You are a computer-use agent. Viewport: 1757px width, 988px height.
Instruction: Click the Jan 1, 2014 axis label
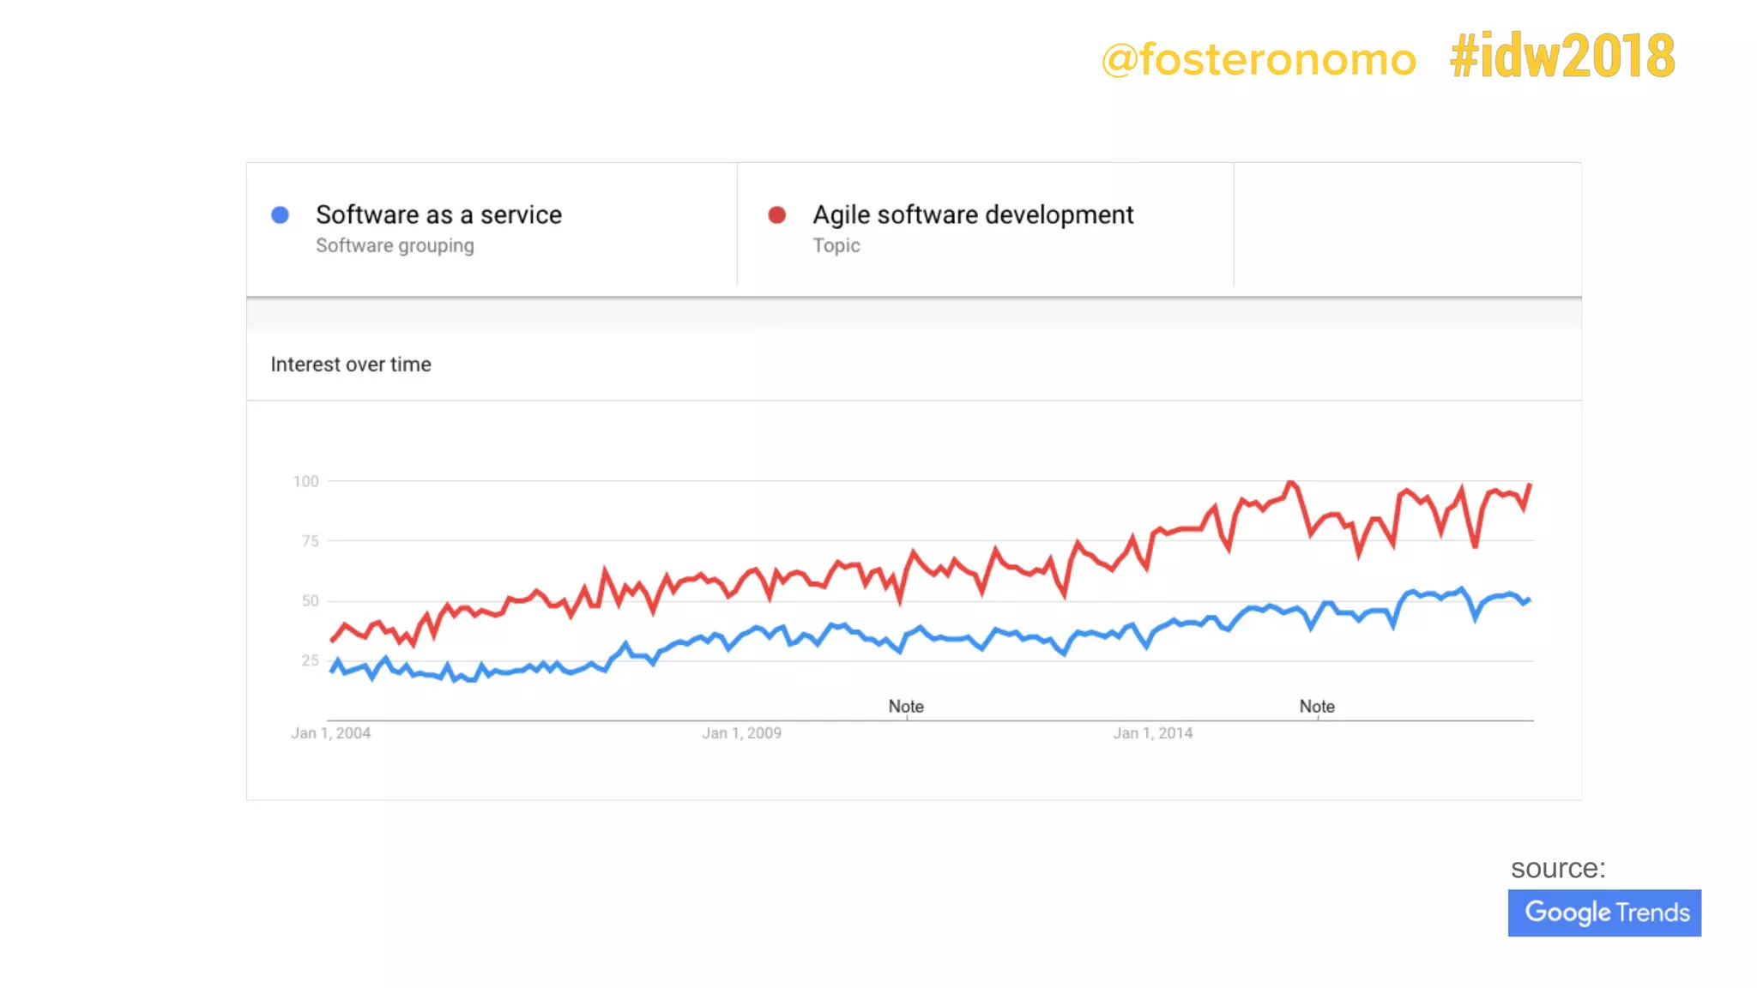1153,733
